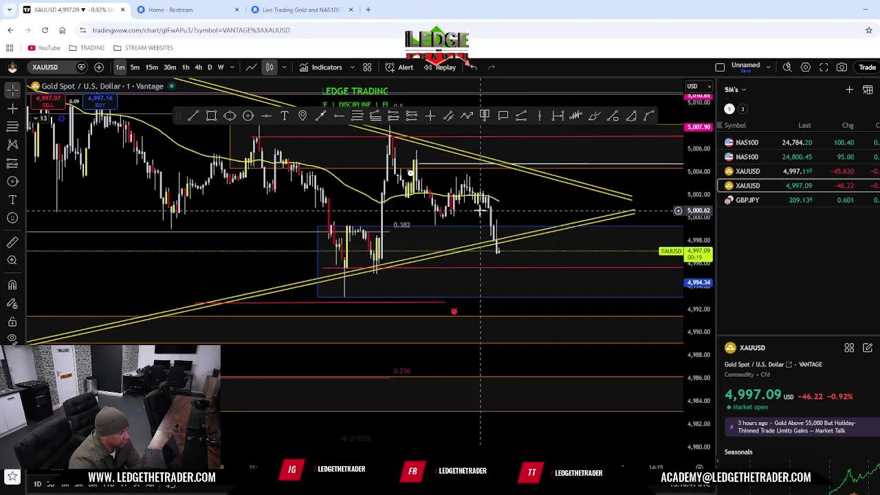The width and height of the screenshot is (880, 495).
Task: Pick the trend line in favorites toolbar
Action: [x=193, y=115]
